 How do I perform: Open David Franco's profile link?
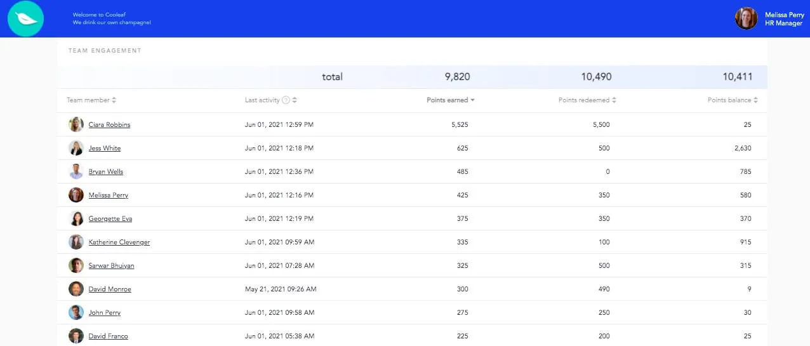pos(108,336)
